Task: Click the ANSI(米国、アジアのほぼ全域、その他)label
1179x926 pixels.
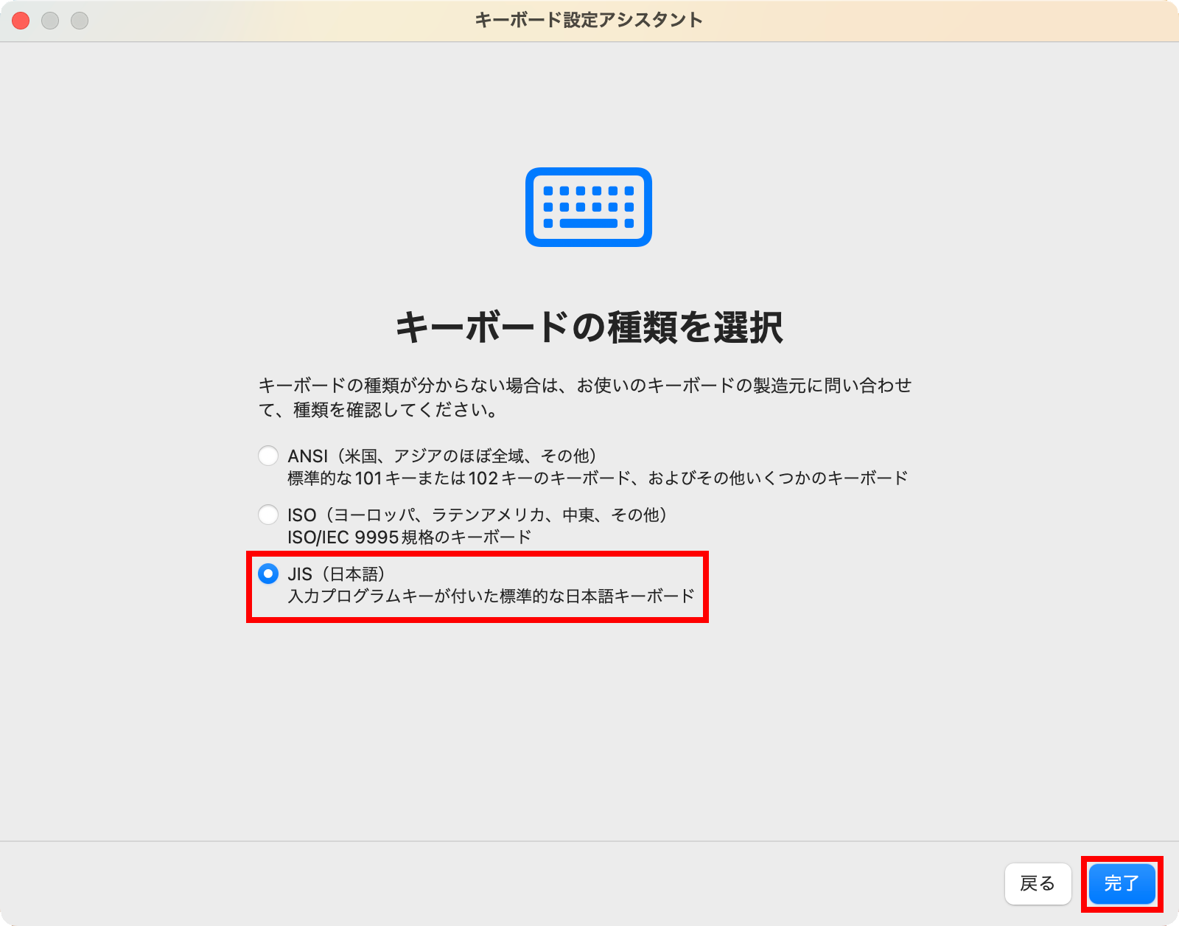Action: pyautogui.click(x=442, y=456)
